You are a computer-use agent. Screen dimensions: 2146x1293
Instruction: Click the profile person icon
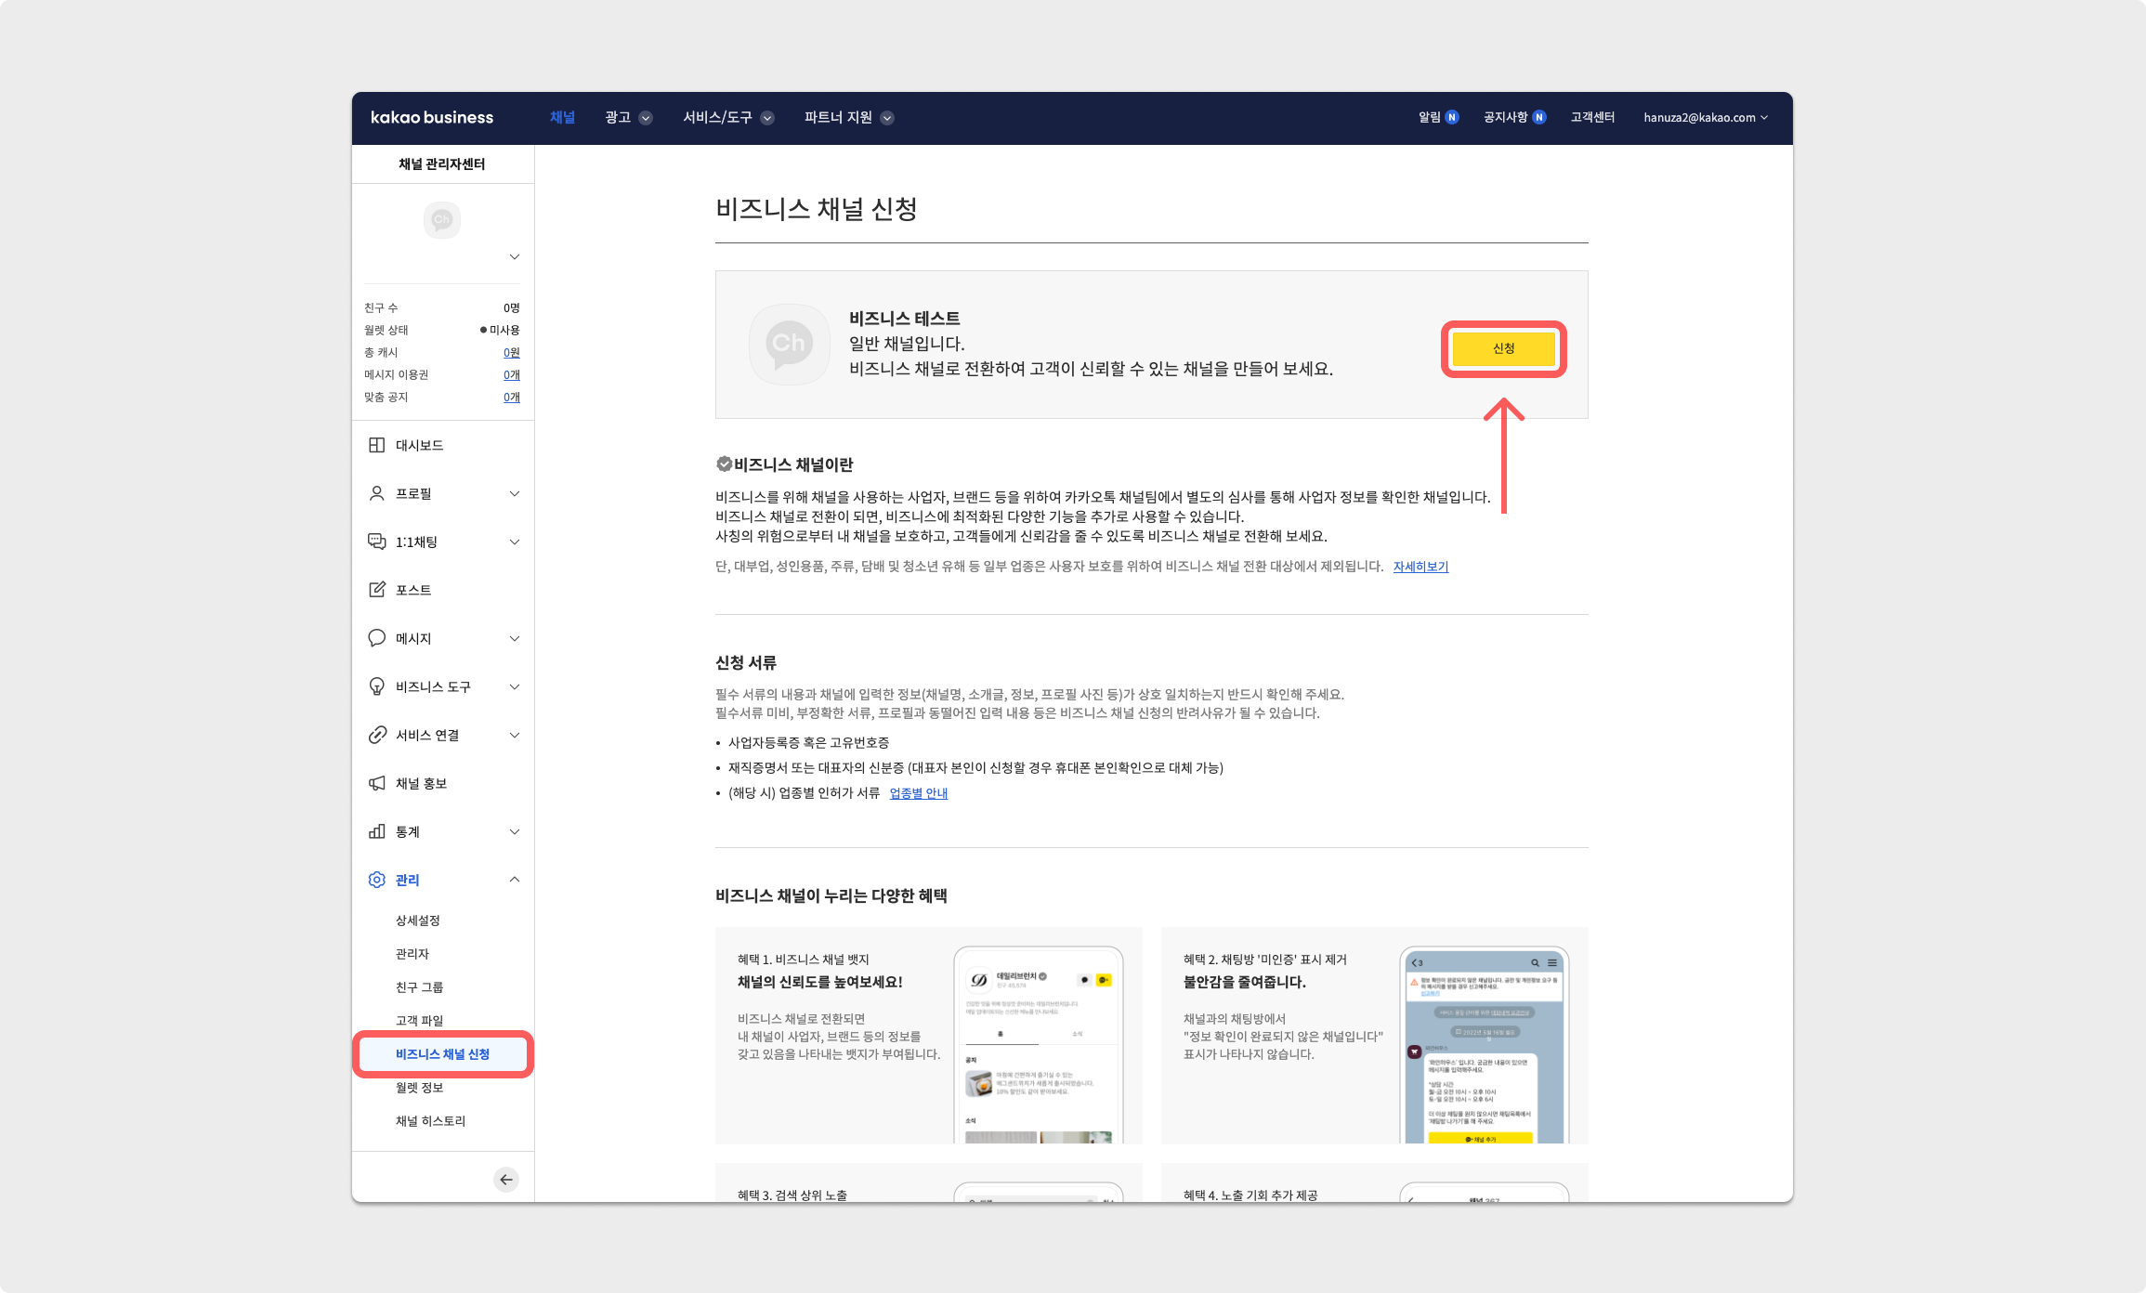(376, 493)
